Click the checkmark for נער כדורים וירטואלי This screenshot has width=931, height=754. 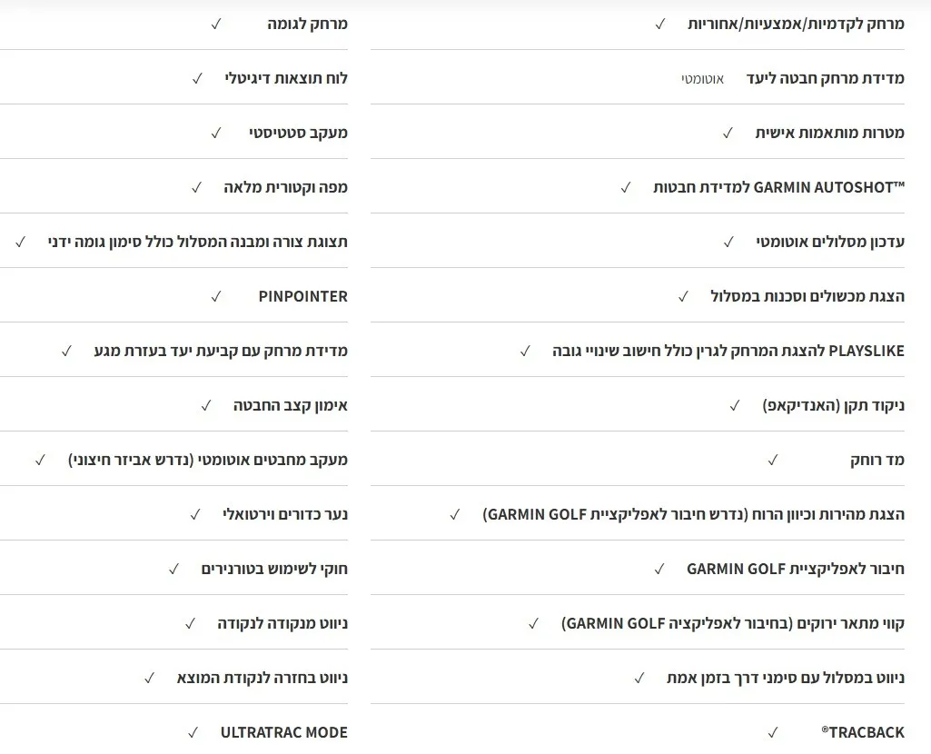pos(194,514)
